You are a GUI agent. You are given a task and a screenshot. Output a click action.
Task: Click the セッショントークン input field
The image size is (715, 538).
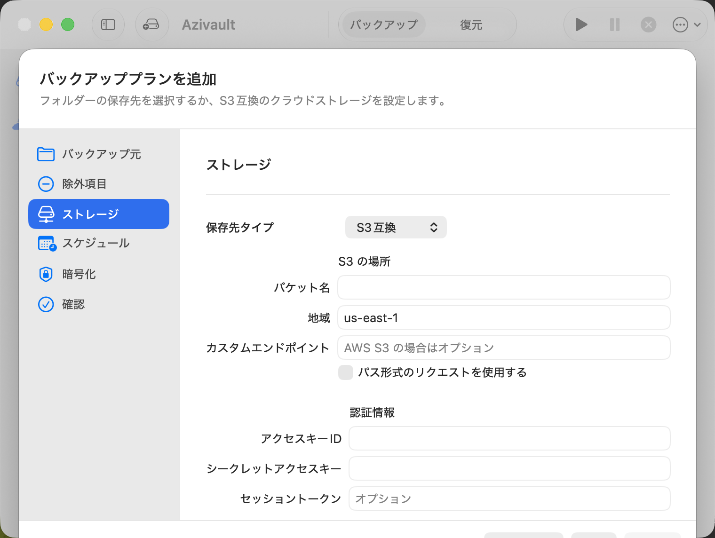[509, 498]
